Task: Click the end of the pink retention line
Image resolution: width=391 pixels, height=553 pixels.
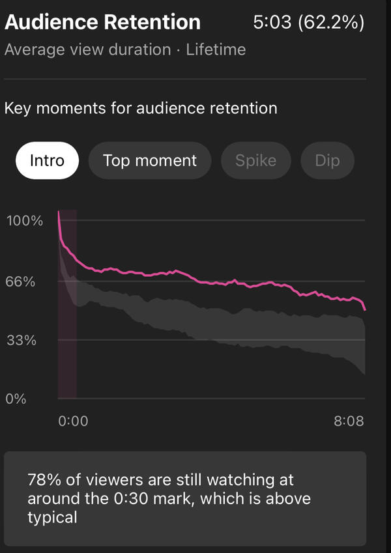Action: (x=364, y=308)
